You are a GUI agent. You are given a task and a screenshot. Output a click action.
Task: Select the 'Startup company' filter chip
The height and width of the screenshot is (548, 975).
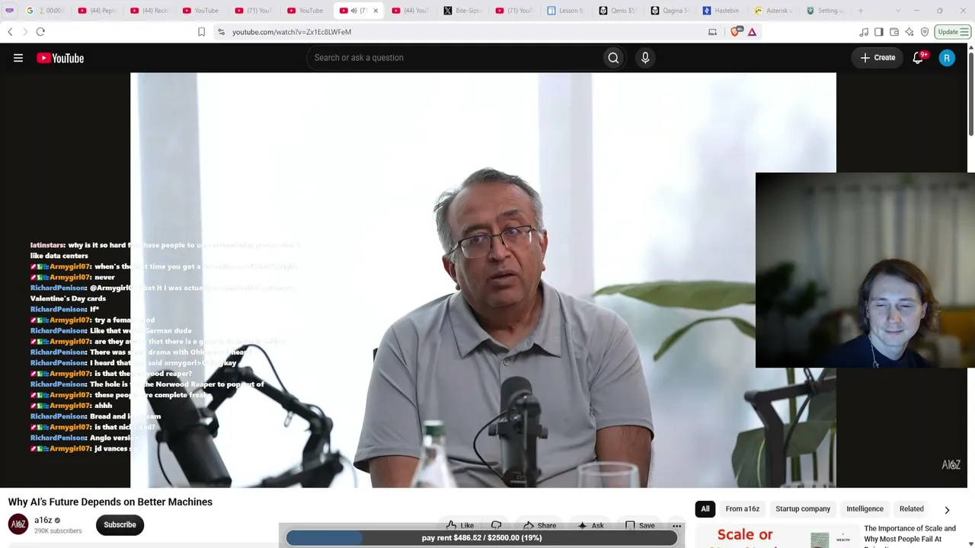[803, 509]
